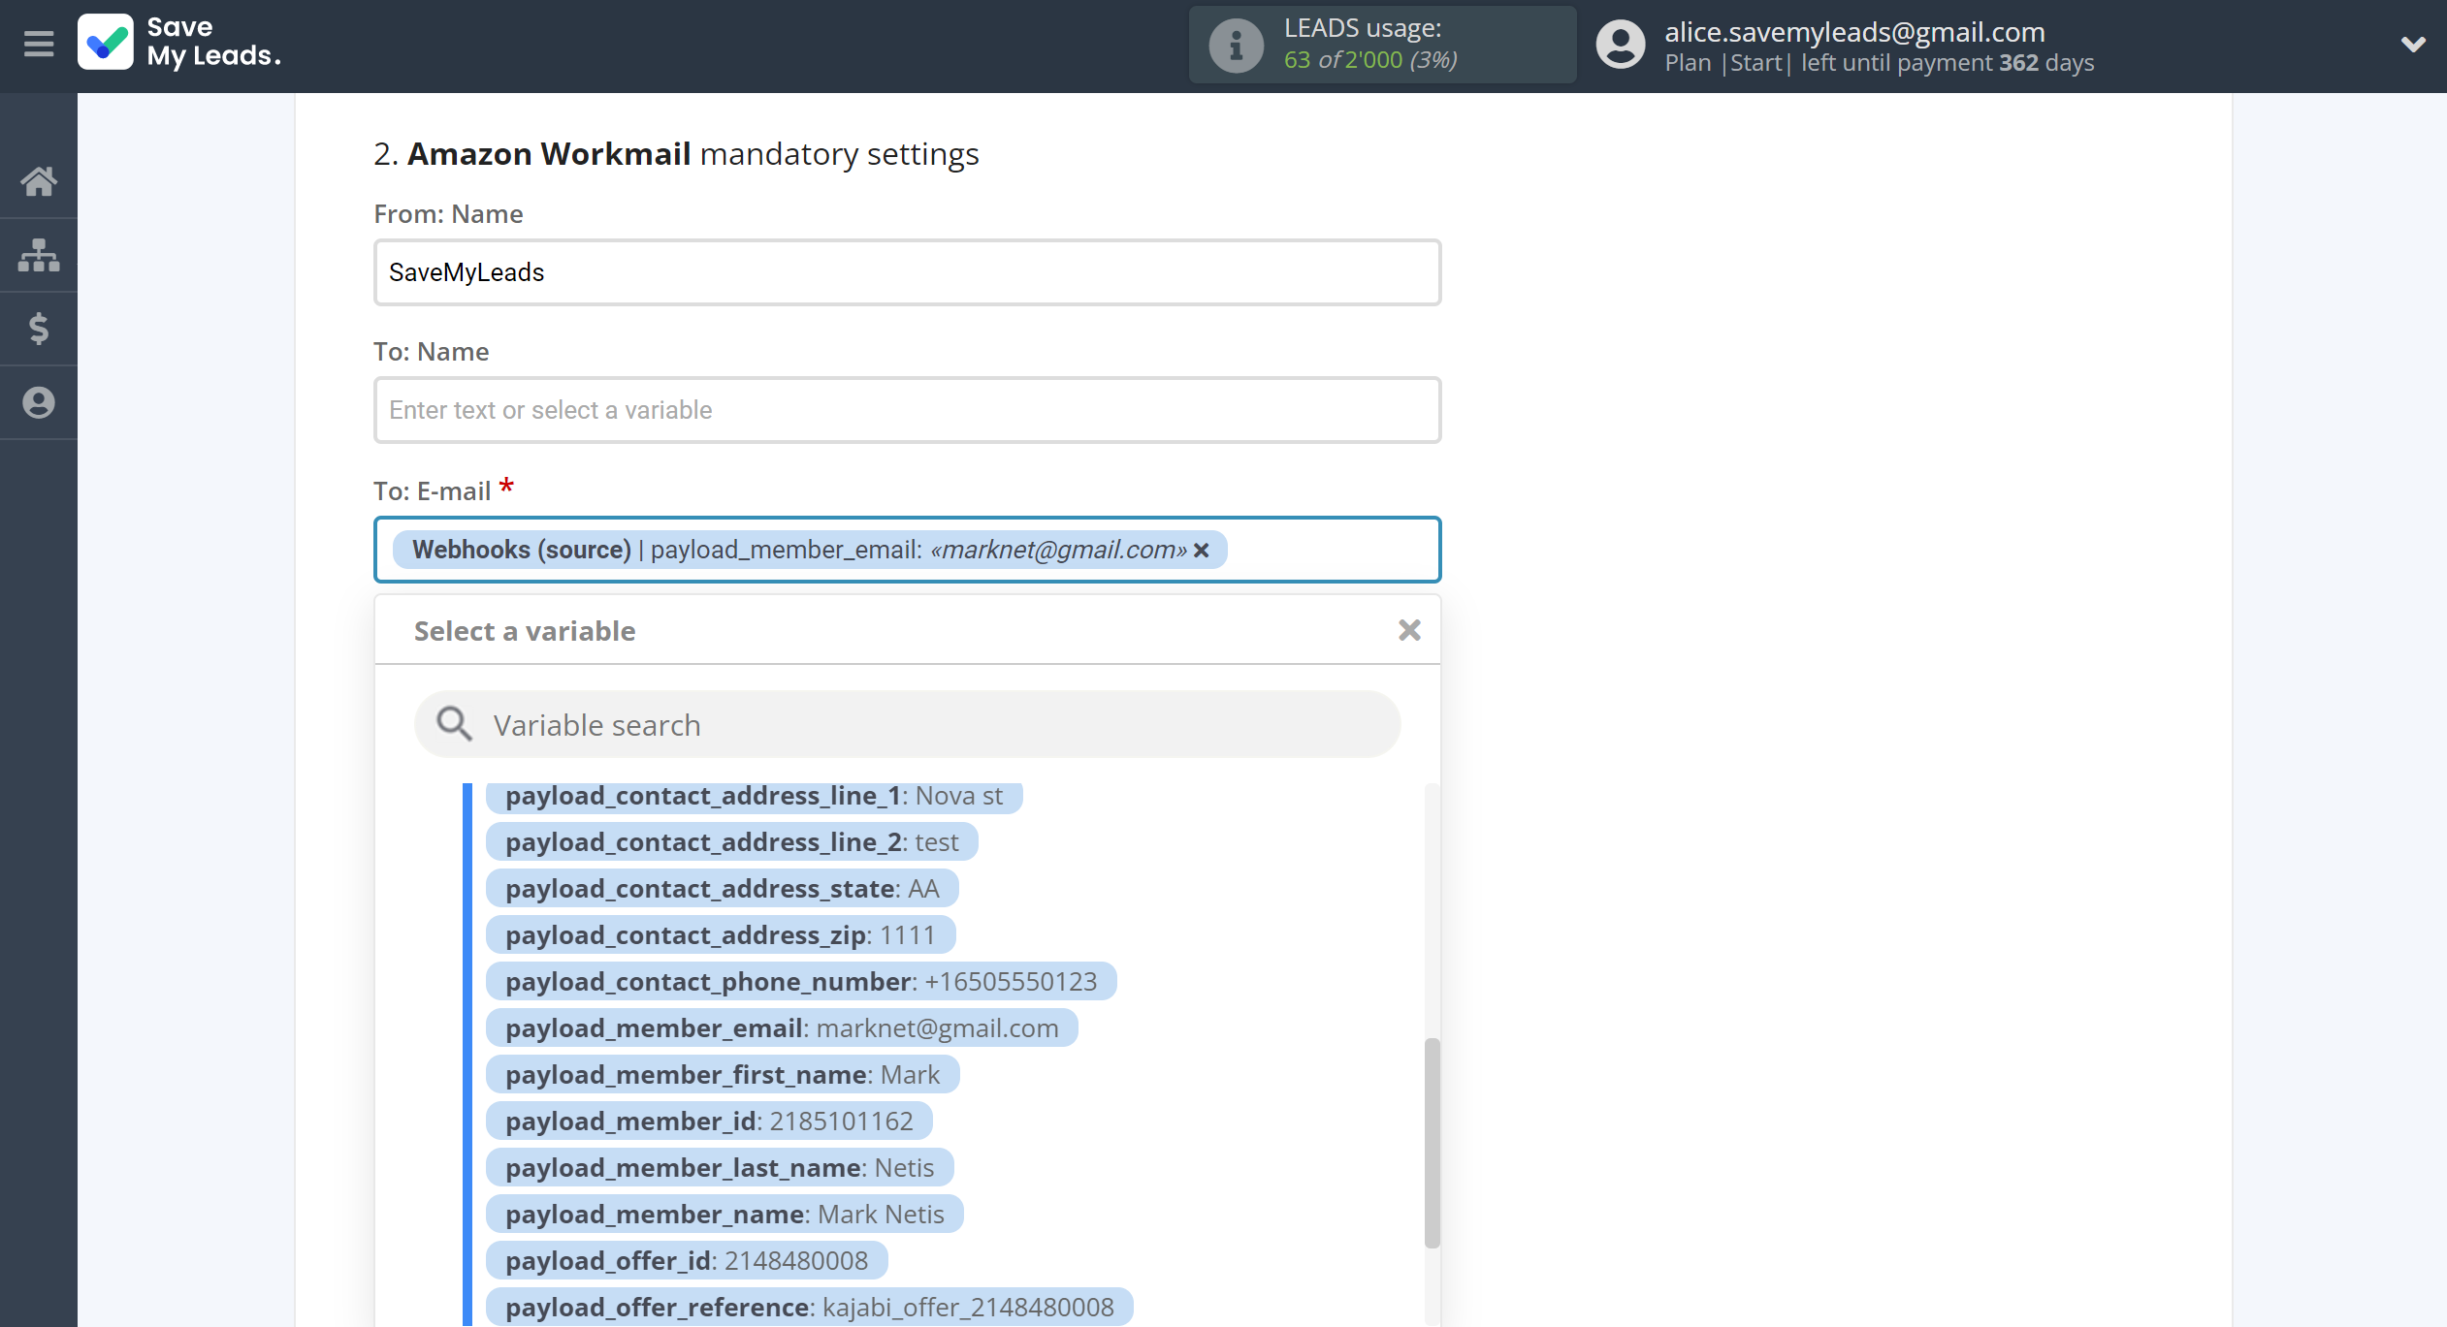Select payload_member_first_name variable

[723, 1075]
